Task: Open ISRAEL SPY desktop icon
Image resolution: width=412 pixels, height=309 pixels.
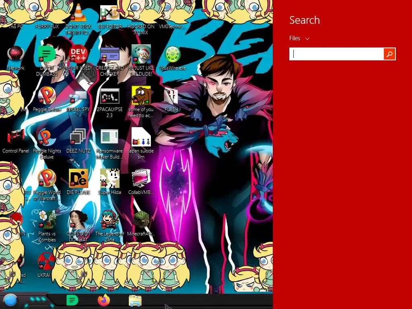Action: [78, 96]
